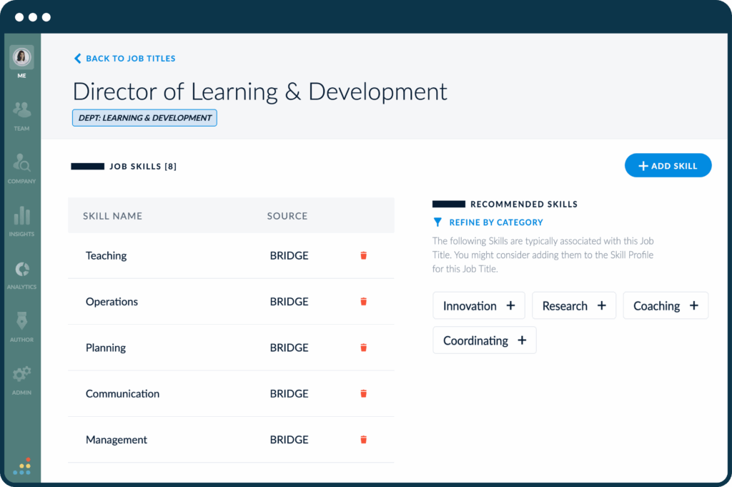Delete the Management skill via trash icon
This screenshot has width=732, height=487.
(x=363, y=439)
